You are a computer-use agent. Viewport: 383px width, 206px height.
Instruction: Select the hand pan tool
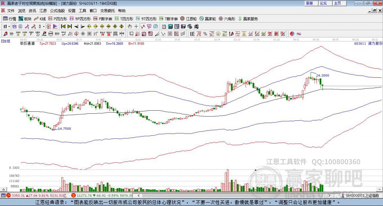(130, 27)
